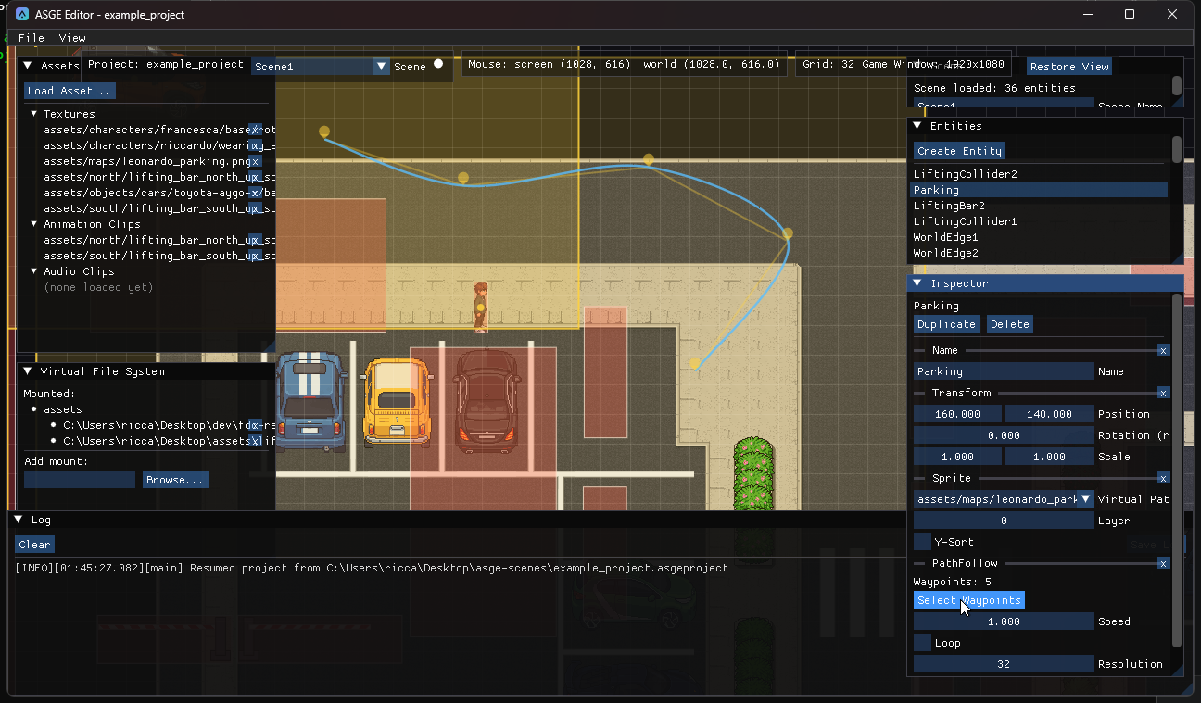The height and width of the screenshot is (703, 1201).
Task: Open the View menu
Action: coord(72,38)
